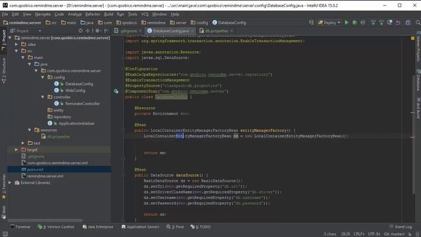Click tool windows toggle icon bottom-left corner
The width and height of the screenshot is (421, 237).
5,234
